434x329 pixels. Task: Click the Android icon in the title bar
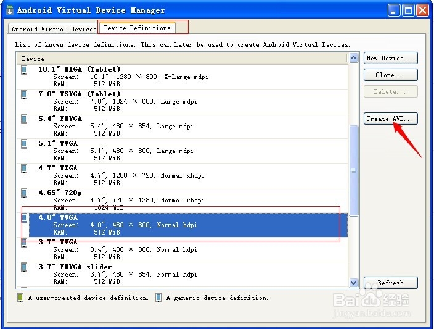pos(10,10)
